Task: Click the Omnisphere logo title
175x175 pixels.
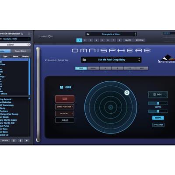Action: tap(111, 51)
